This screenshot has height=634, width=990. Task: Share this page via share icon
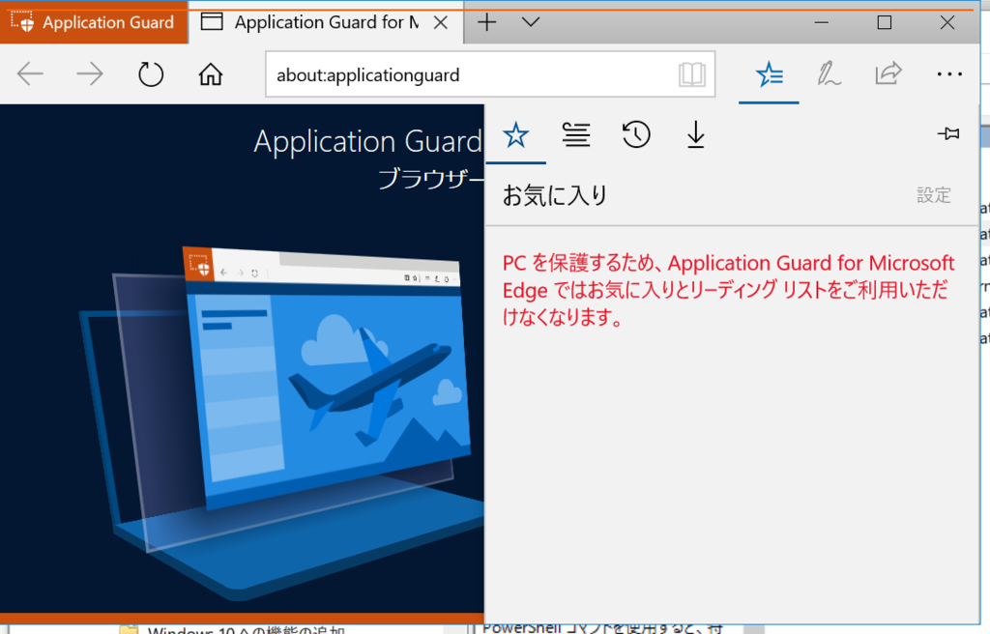[x=888, y=73]
